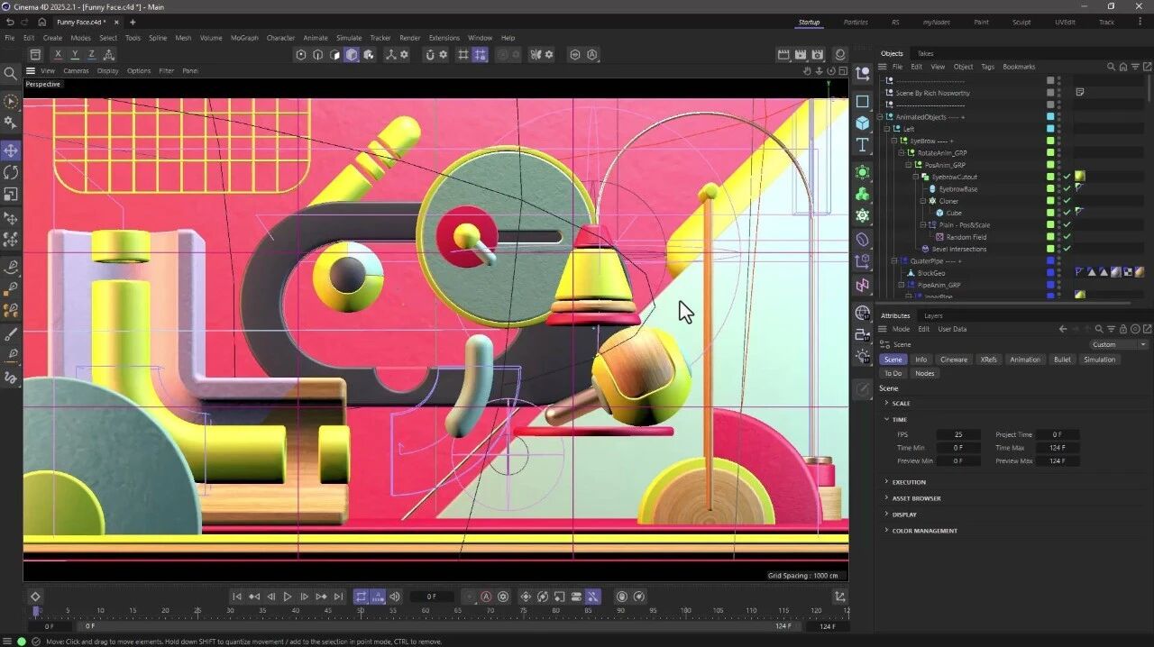Click the Play forward button in timeline

(288, 597)
